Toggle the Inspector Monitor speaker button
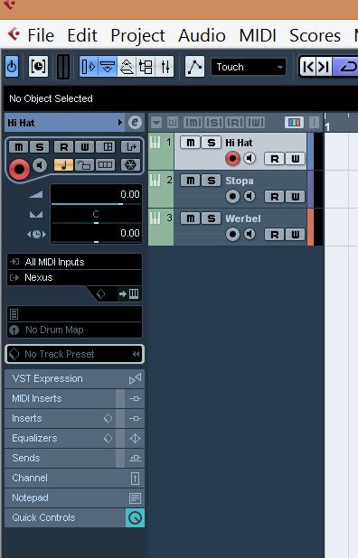Screen dimensions: 358x558 click(40, 165)
